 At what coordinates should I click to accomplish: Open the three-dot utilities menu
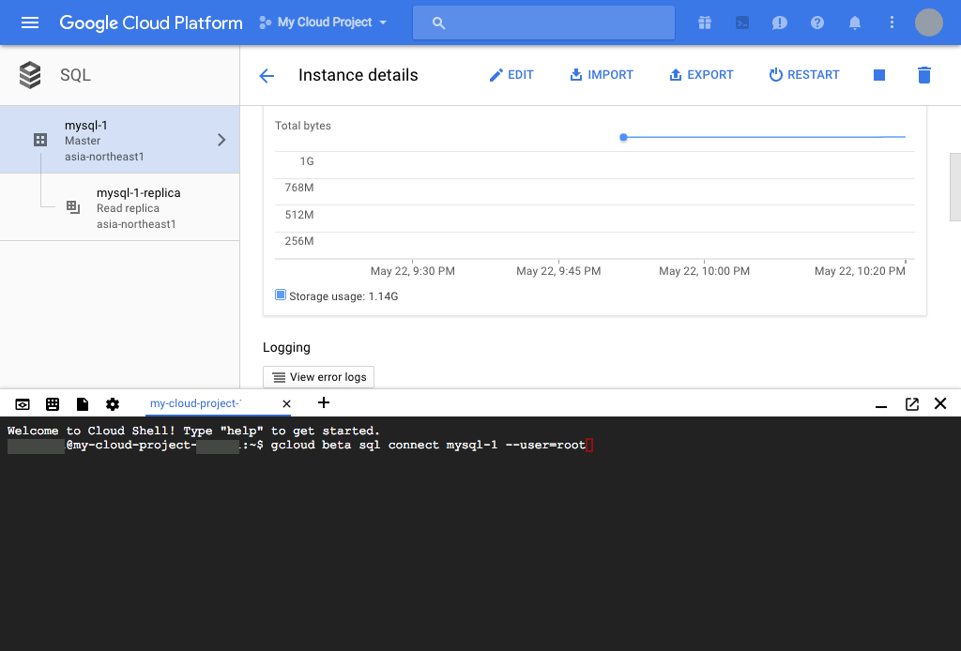point(892,23)
